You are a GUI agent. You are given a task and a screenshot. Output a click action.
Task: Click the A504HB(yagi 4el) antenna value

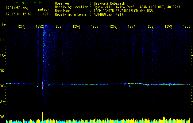click(x=108, y=14)
